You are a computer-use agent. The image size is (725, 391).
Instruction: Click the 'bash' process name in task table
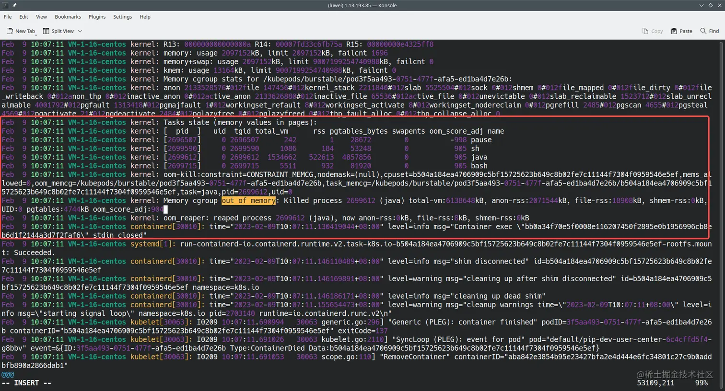coord(479,166)
